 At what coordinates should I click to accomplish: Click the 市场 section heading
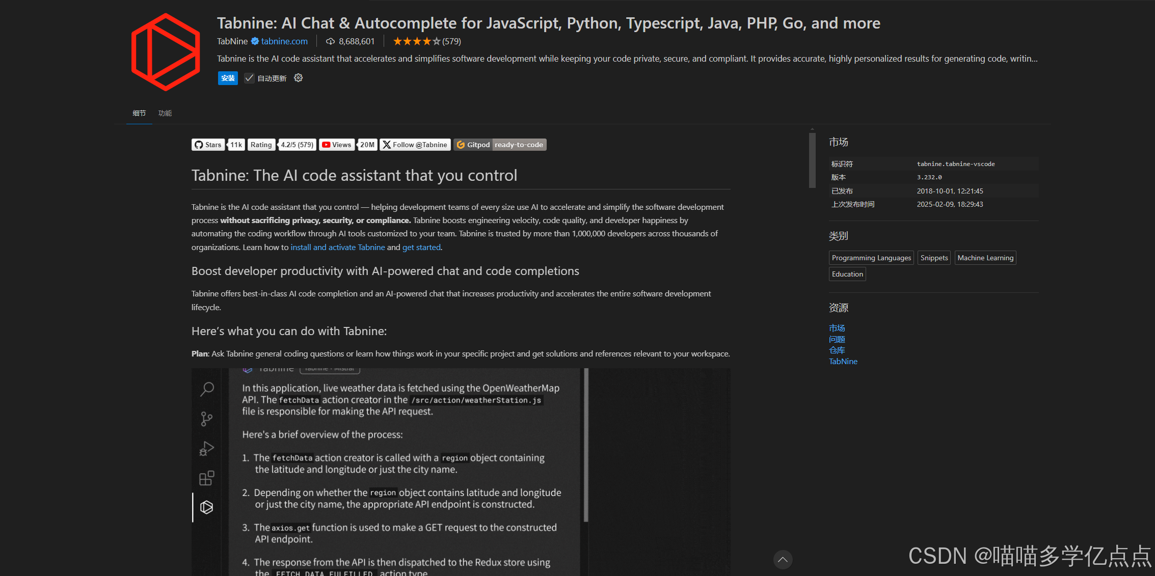(839, 142)
